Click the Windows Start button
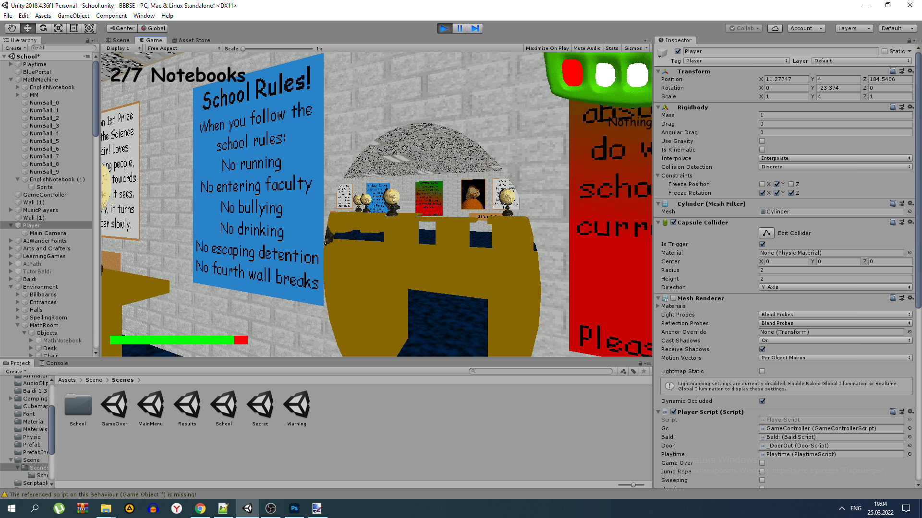 click(12, 508)
